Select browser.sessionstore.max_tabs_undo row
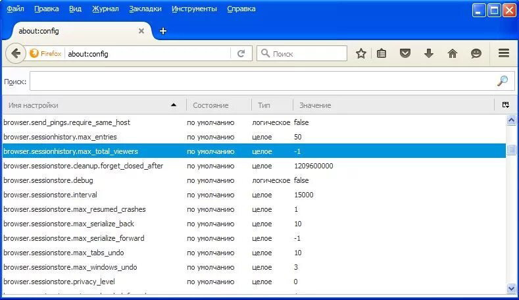This screenshot has width=519, height=300. tap(254, 253)
